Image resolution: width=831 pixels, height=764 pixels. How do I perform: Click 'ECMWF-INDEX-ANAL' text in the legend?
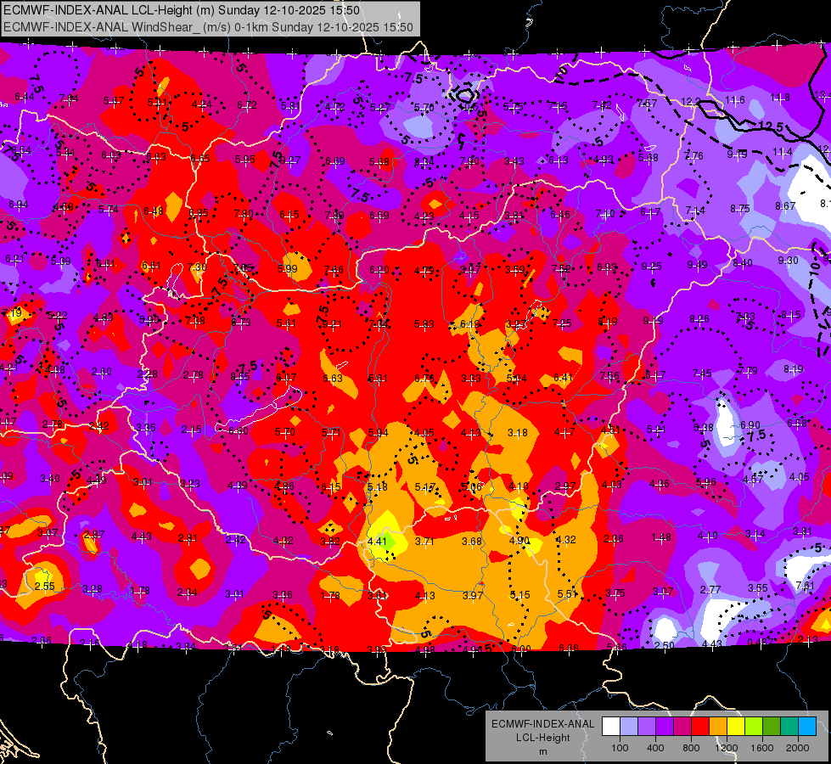542,724
